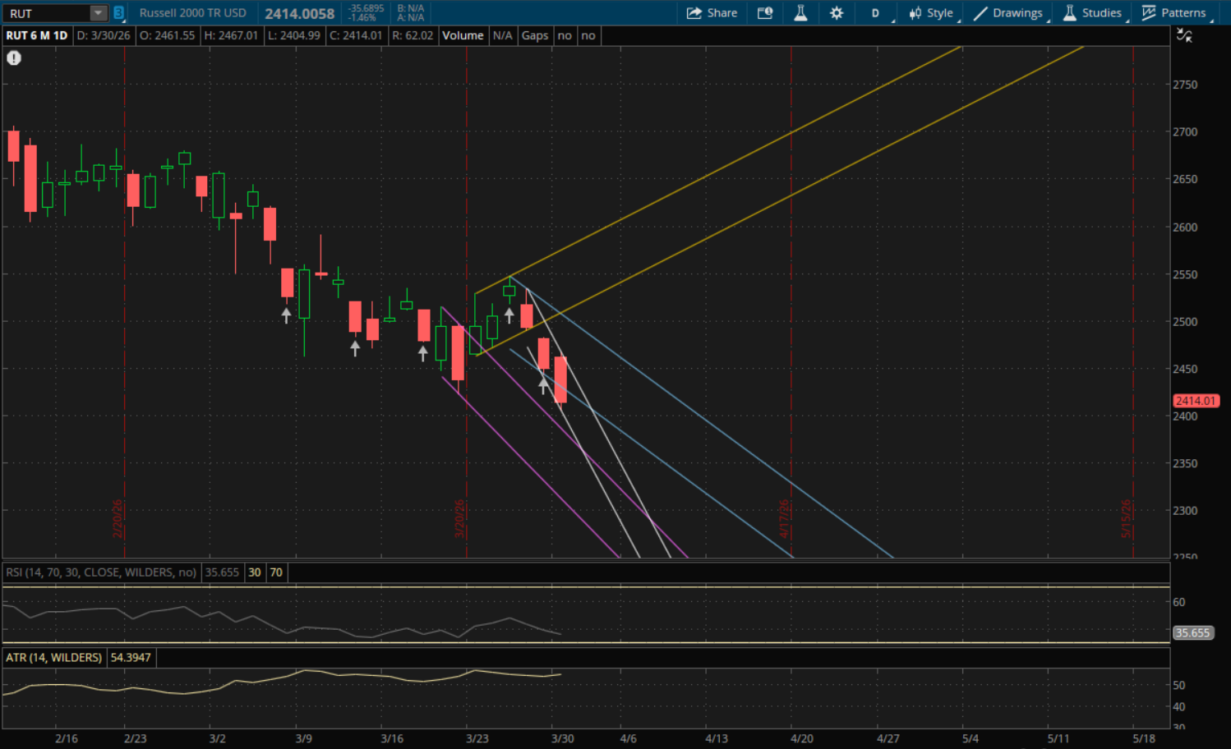The image size is (1231, 749).
Task: Click the Volume label in the status bar
Action: 463,35
